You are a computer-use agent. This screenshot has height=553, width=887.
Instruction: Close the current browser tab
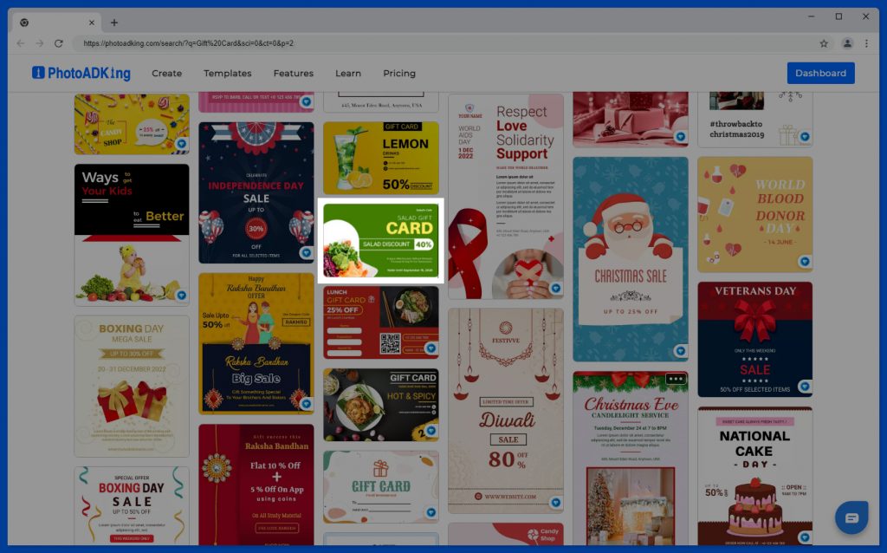pyautogui.click(x=92, y=23)
